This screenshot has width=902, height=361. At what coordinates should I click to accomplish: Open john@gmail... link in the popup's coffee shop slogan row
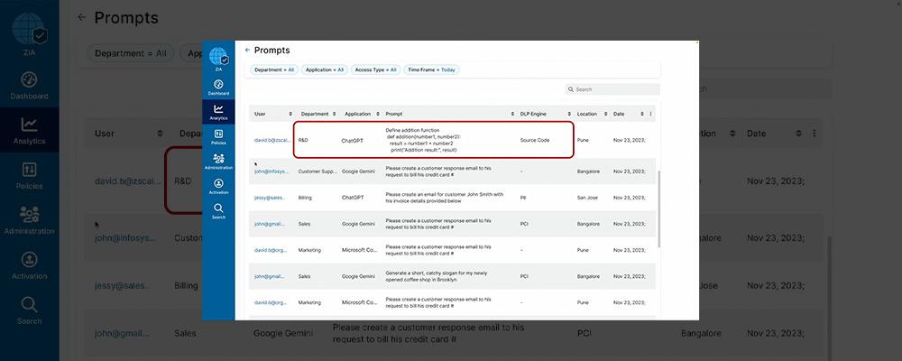269,276
